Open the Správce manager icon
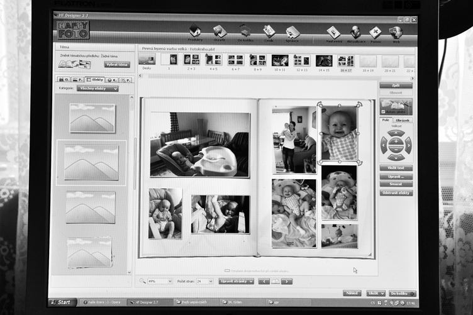 point(293,33)
